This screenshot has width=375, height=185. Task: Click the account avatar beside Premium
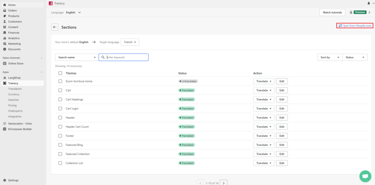(351, 12)
